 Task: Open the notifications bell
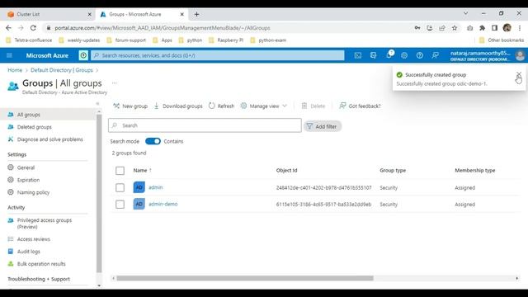[x=389, y=55]
